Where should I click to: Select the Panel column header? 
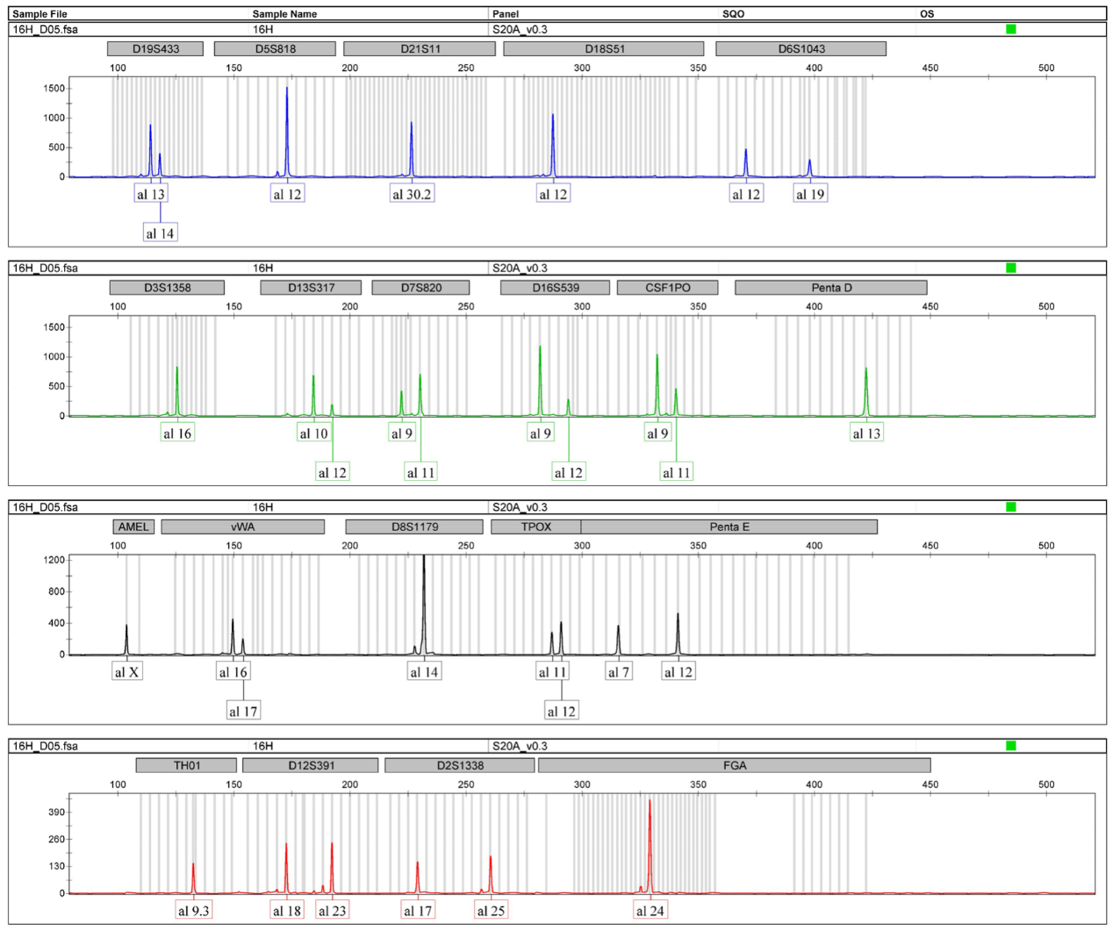506,14
